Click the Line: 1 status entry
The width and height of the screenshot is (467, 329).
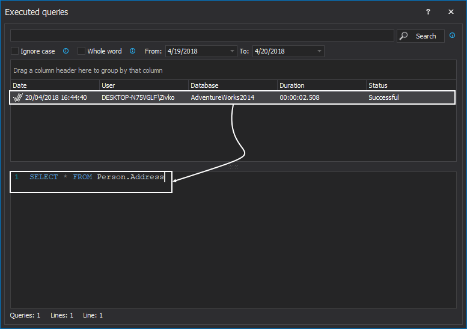point(93,315)
